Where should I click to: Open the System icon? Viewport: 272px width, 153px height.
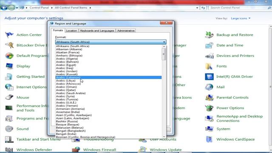click(209, 129)
